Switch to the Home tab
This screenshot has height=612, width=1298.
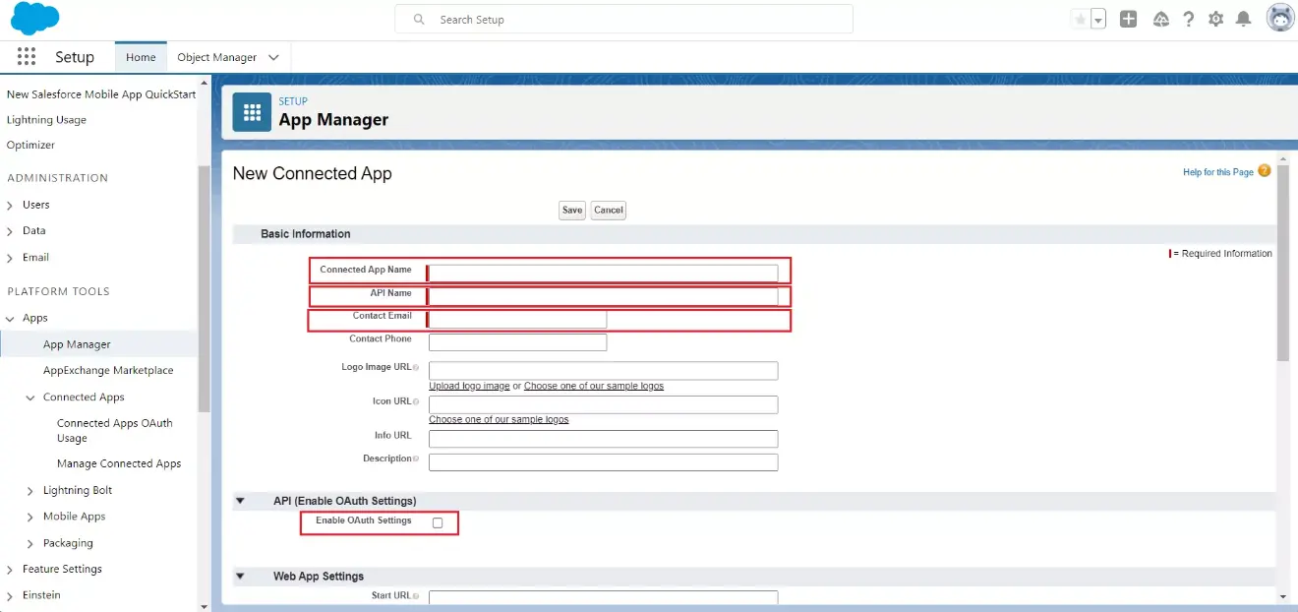tap(141, 57)
